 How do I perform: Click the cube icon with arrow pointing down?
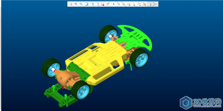tap(118, 4)
